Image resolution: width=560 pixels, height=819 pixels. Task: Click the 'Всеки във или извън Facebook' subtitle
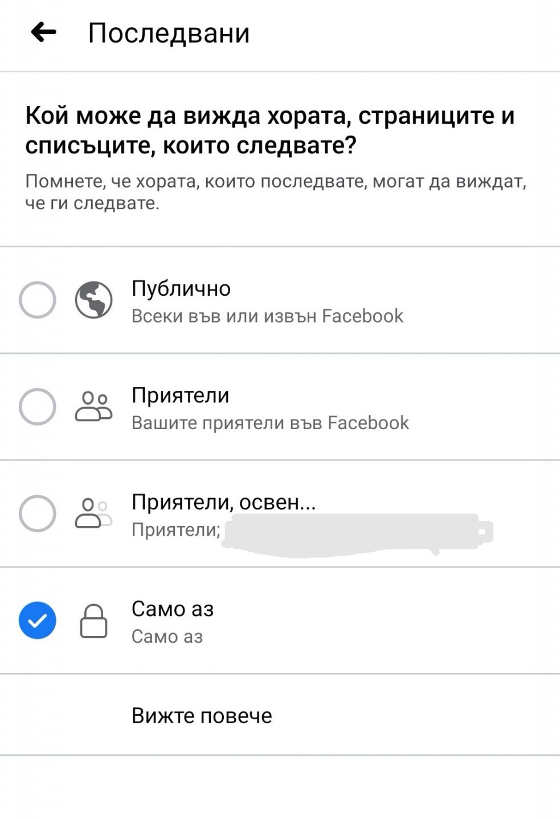coord(267,316)
